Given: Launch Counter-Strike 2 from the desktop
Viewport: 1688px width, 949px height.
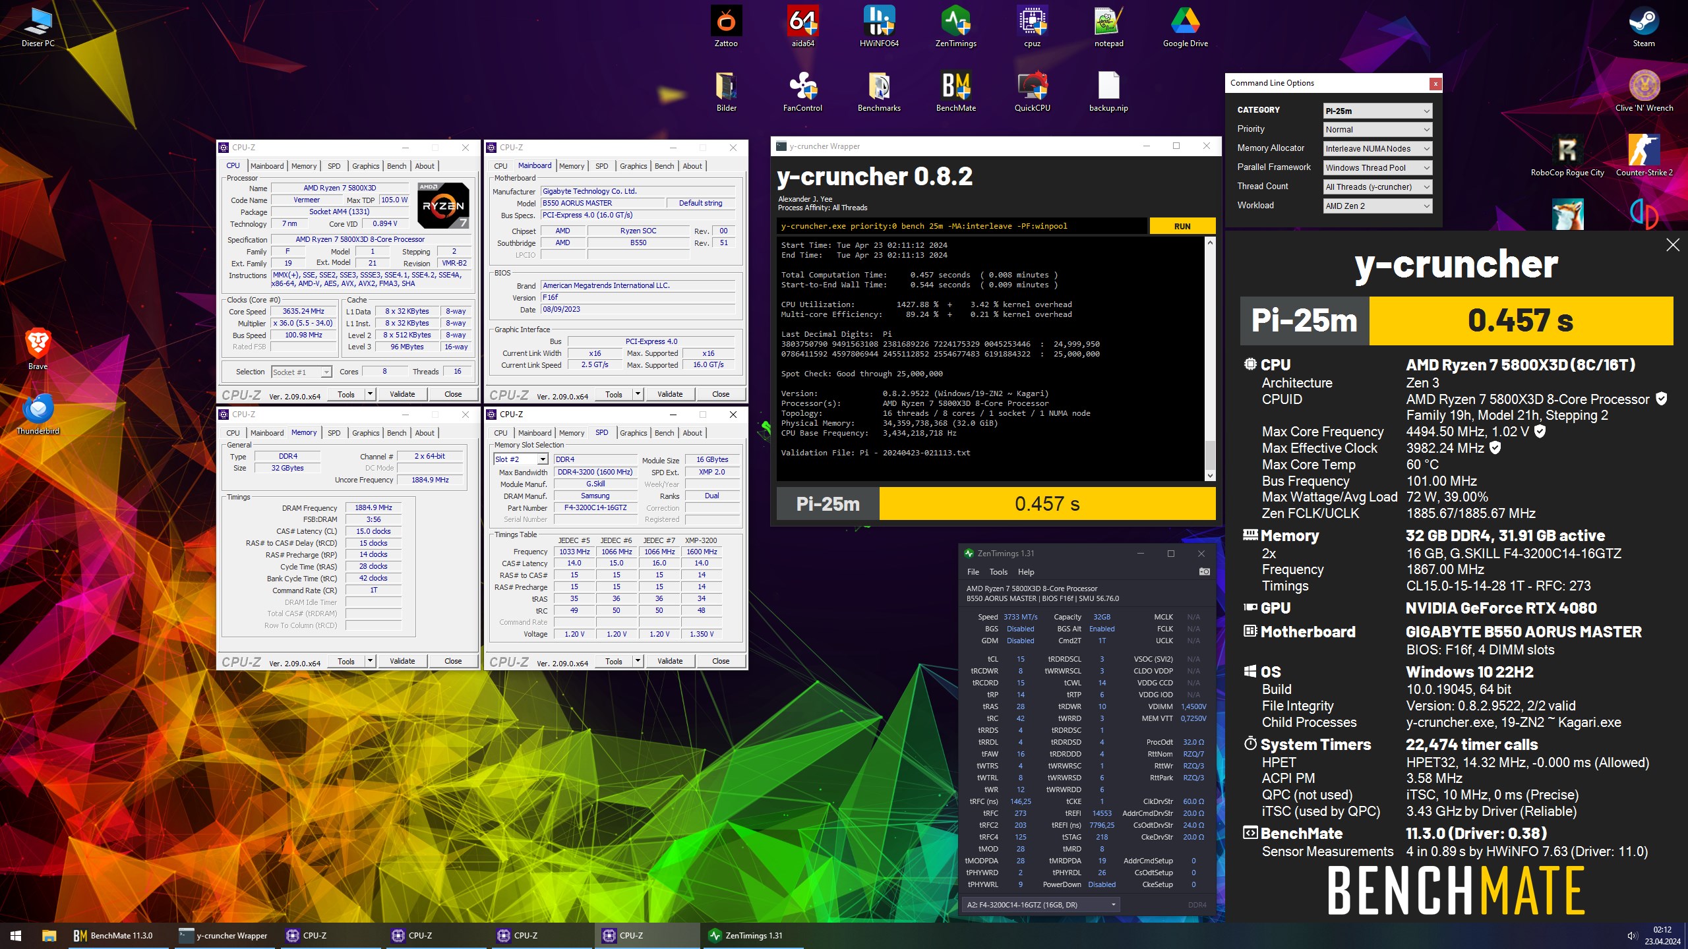Looking at the screenshot, I should coord(1644,156).
